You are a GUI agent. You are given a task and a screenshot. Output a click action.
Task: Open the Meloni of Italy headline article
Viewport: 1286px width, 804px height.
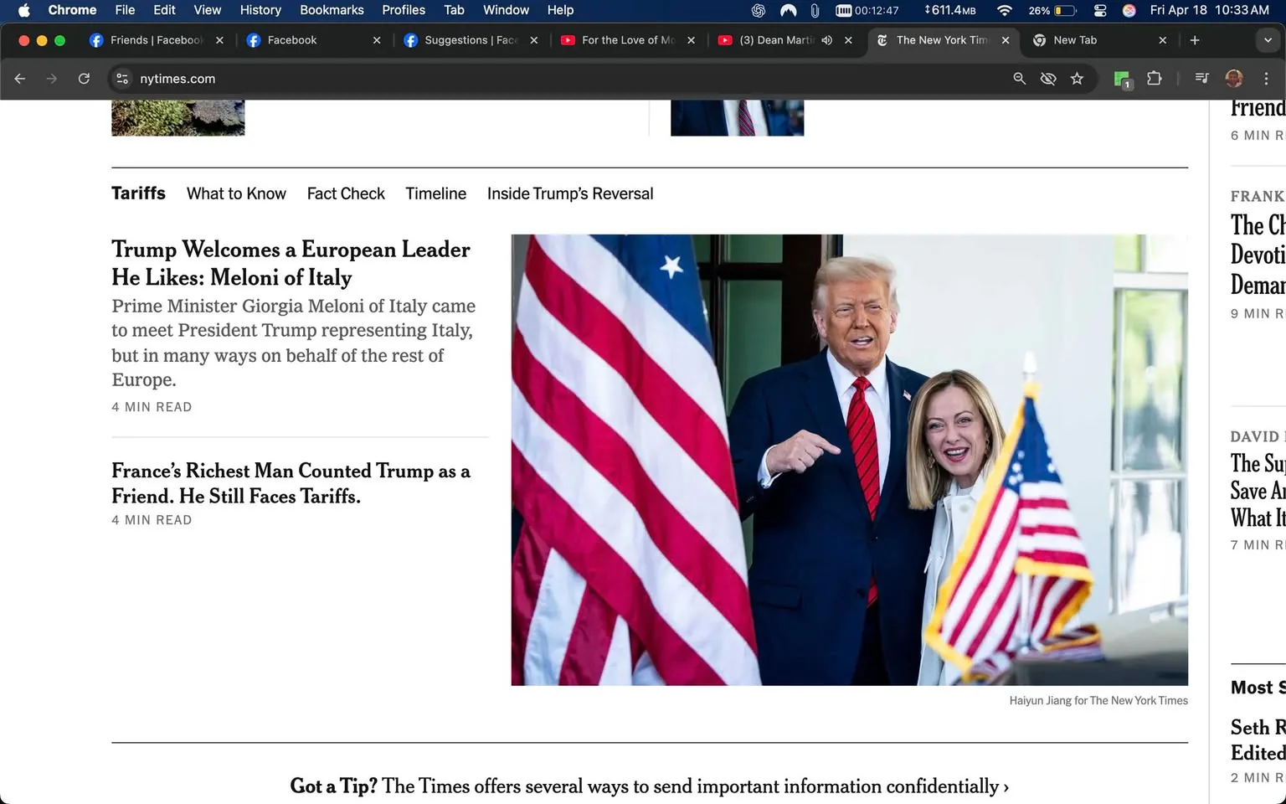click(x=291, y=263)
